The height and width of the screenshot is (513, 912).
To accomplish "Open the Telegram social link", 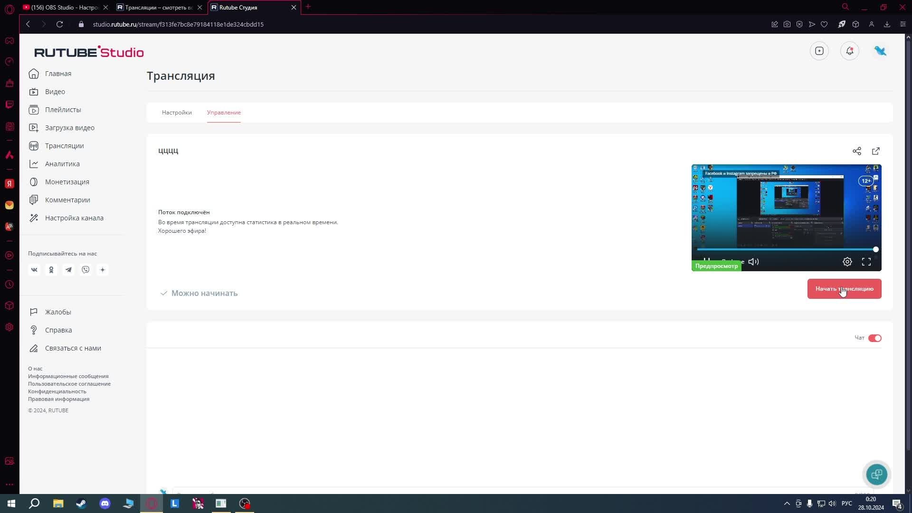I will (x=68, y=270).
